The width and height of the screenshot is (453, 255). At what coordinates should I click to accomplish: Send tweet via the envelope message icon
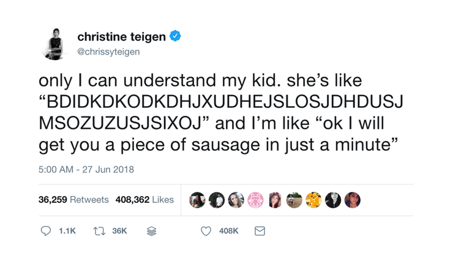[x=260, y=231]
